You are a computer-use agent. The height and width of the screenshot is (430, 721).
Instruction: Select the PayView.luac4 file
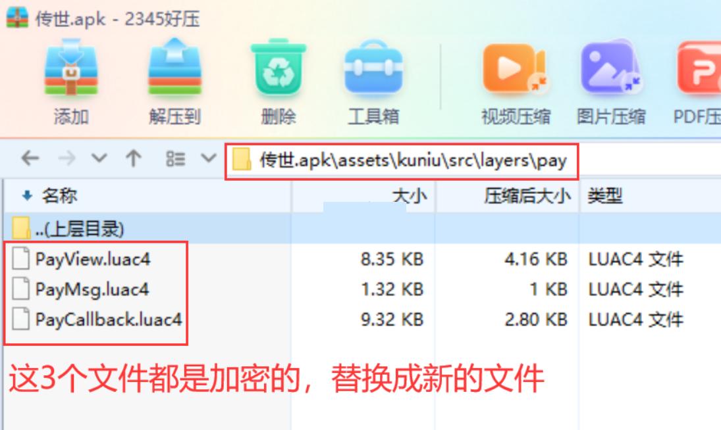coord(92,259)
